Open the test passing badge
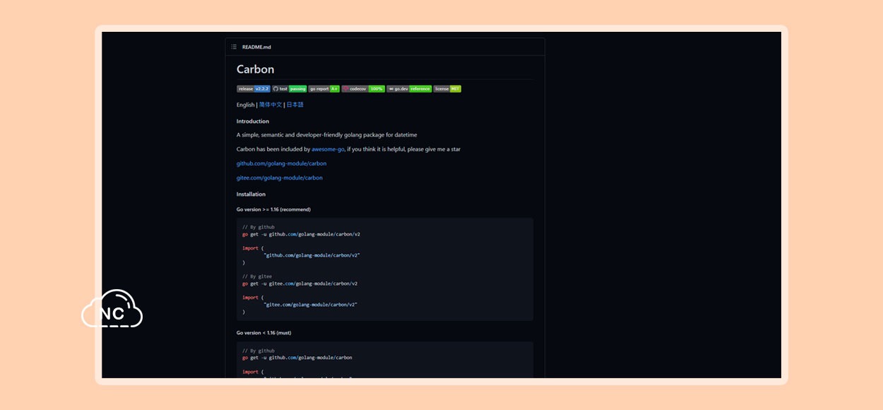This screenshot has height=410, width=883. click(x=290, y=89)
